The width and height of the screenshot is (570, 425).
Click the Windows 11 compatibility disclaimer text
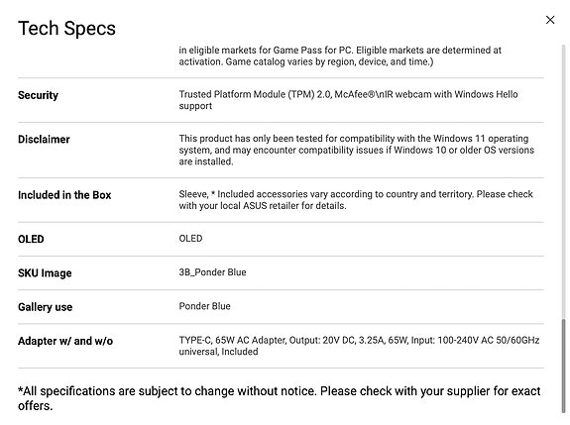(357, 150)
